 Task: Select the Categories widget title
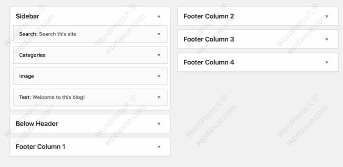point(32,55)
